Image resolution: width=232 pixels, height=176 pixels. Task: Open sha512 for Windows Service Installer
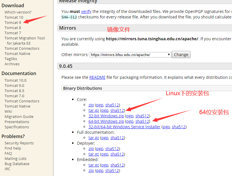point(179,127)
